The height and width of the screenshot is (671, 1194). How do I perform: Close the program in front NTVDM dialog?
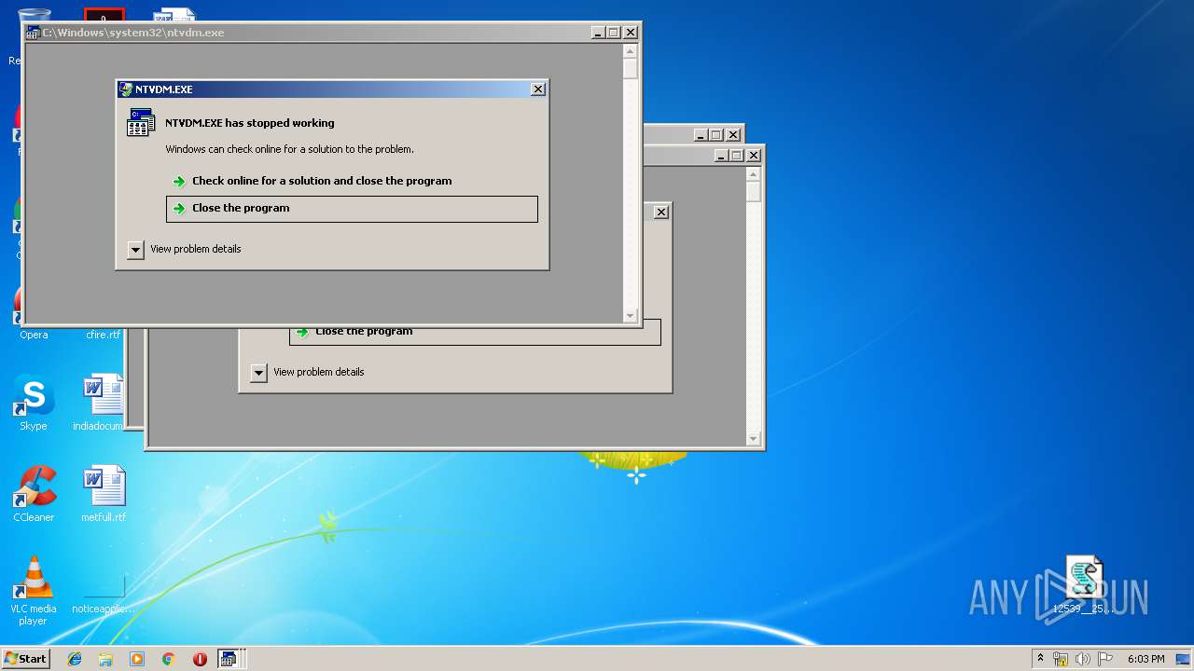tap(352, 209)
